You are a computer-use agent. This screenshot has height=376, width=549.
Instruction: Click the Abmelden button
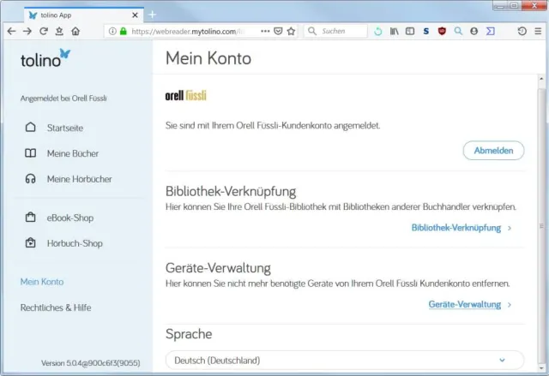pyautogui.click(x=493, y=151)
